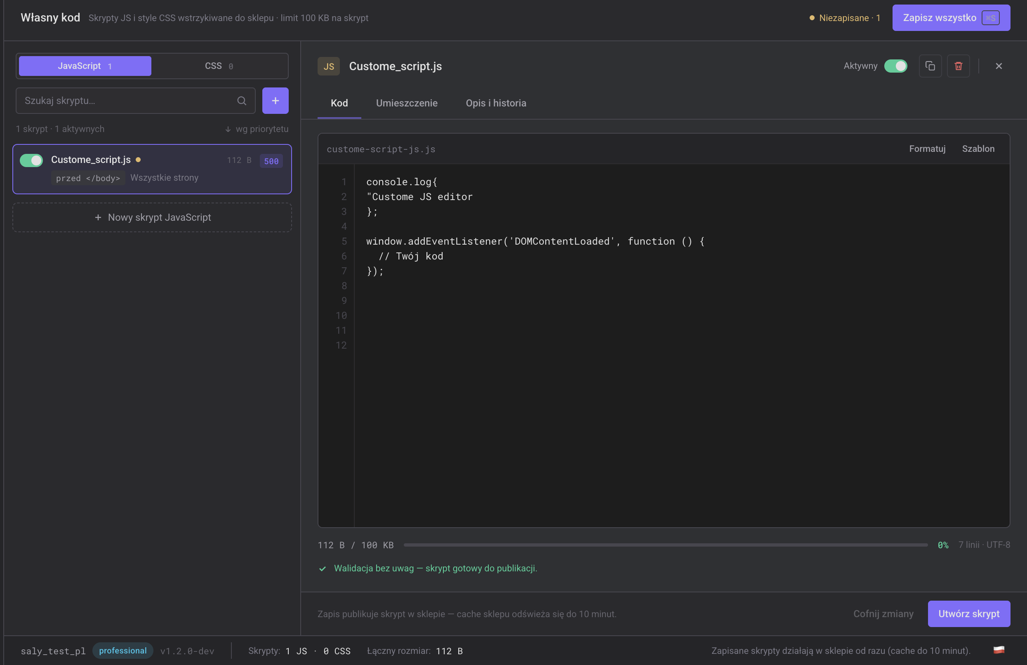Click Utwórz skrypt button
Screen dimensions: 1027x665
coord(969,614)
